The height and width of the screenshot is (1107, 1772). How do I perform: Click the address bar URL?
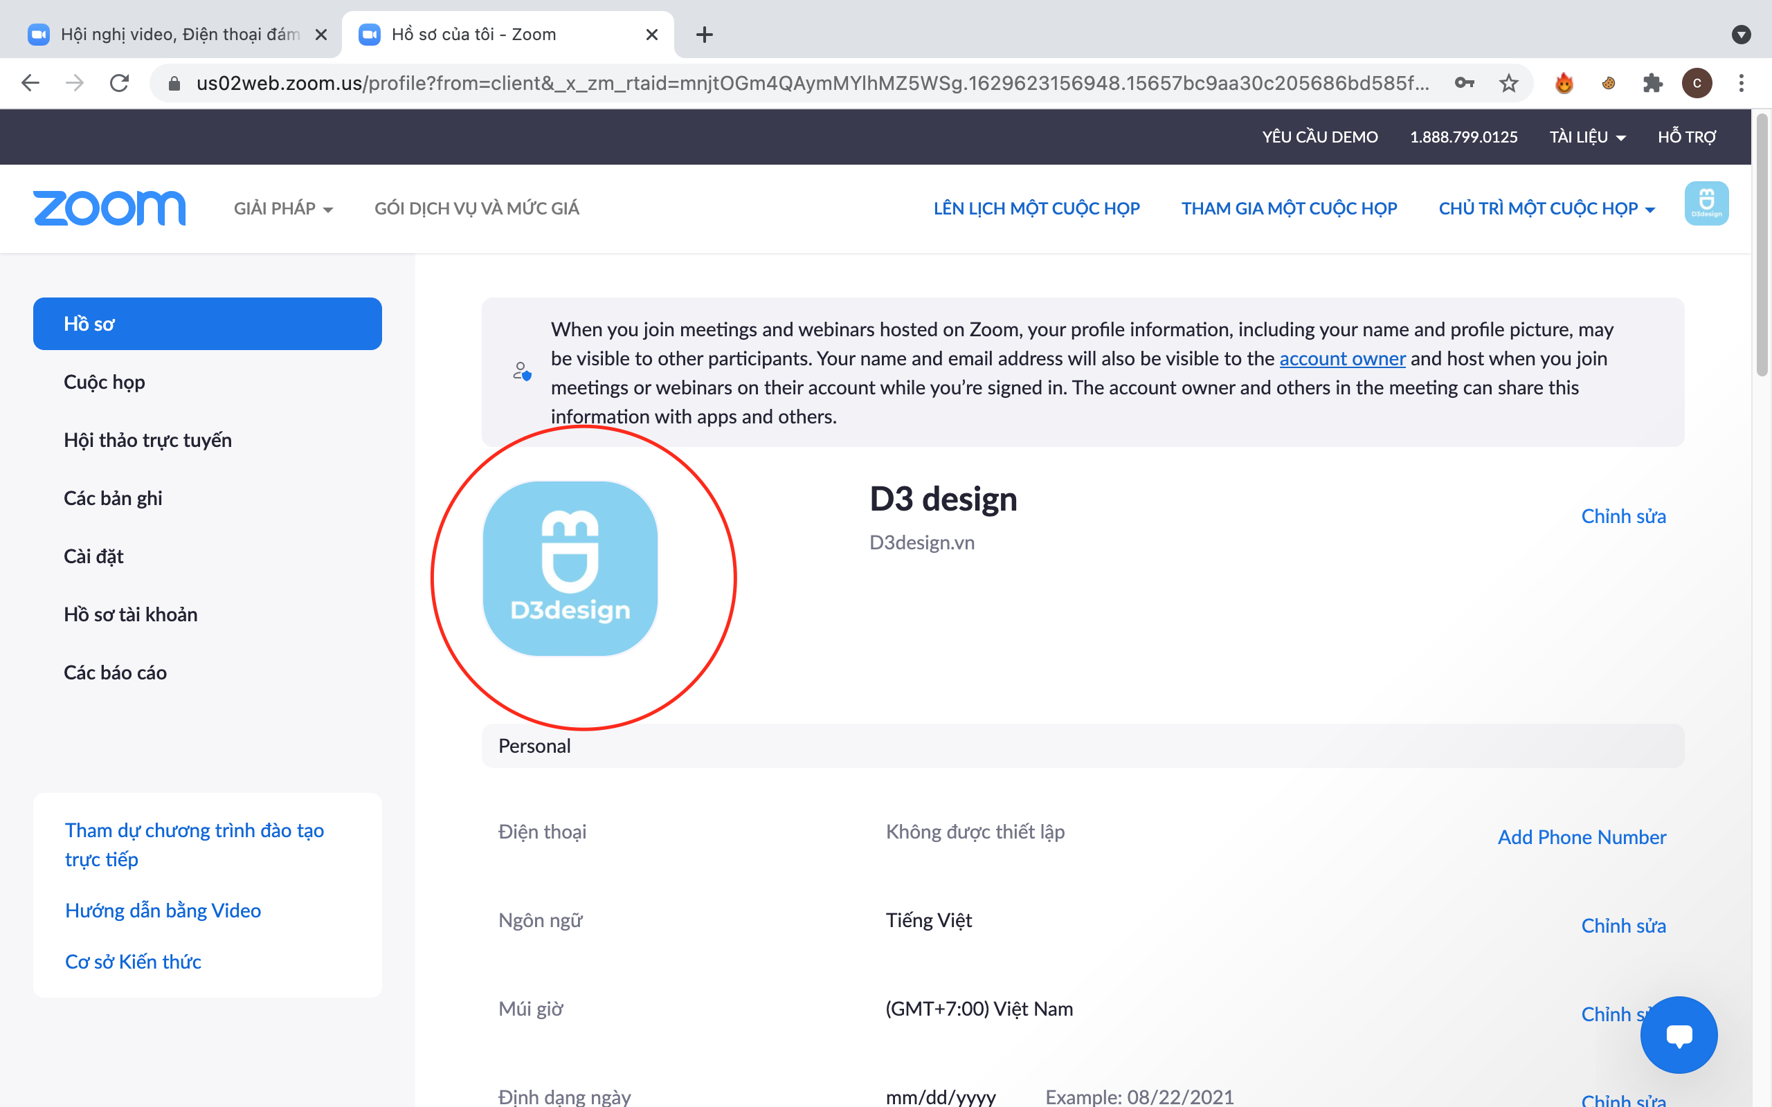(x=812, y=83)
